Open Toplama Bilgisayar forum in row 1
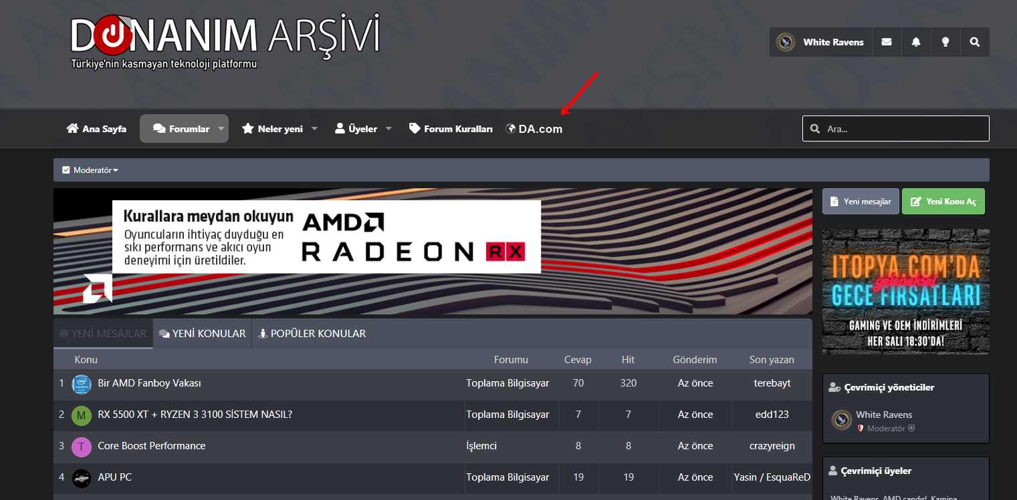This screenshot has height=500, width=1017. pos(507,383)
